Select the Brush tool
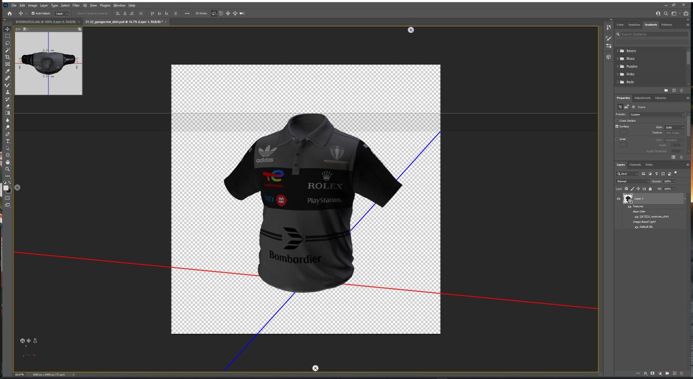The image size is (693, 379). tap(8, 86)
